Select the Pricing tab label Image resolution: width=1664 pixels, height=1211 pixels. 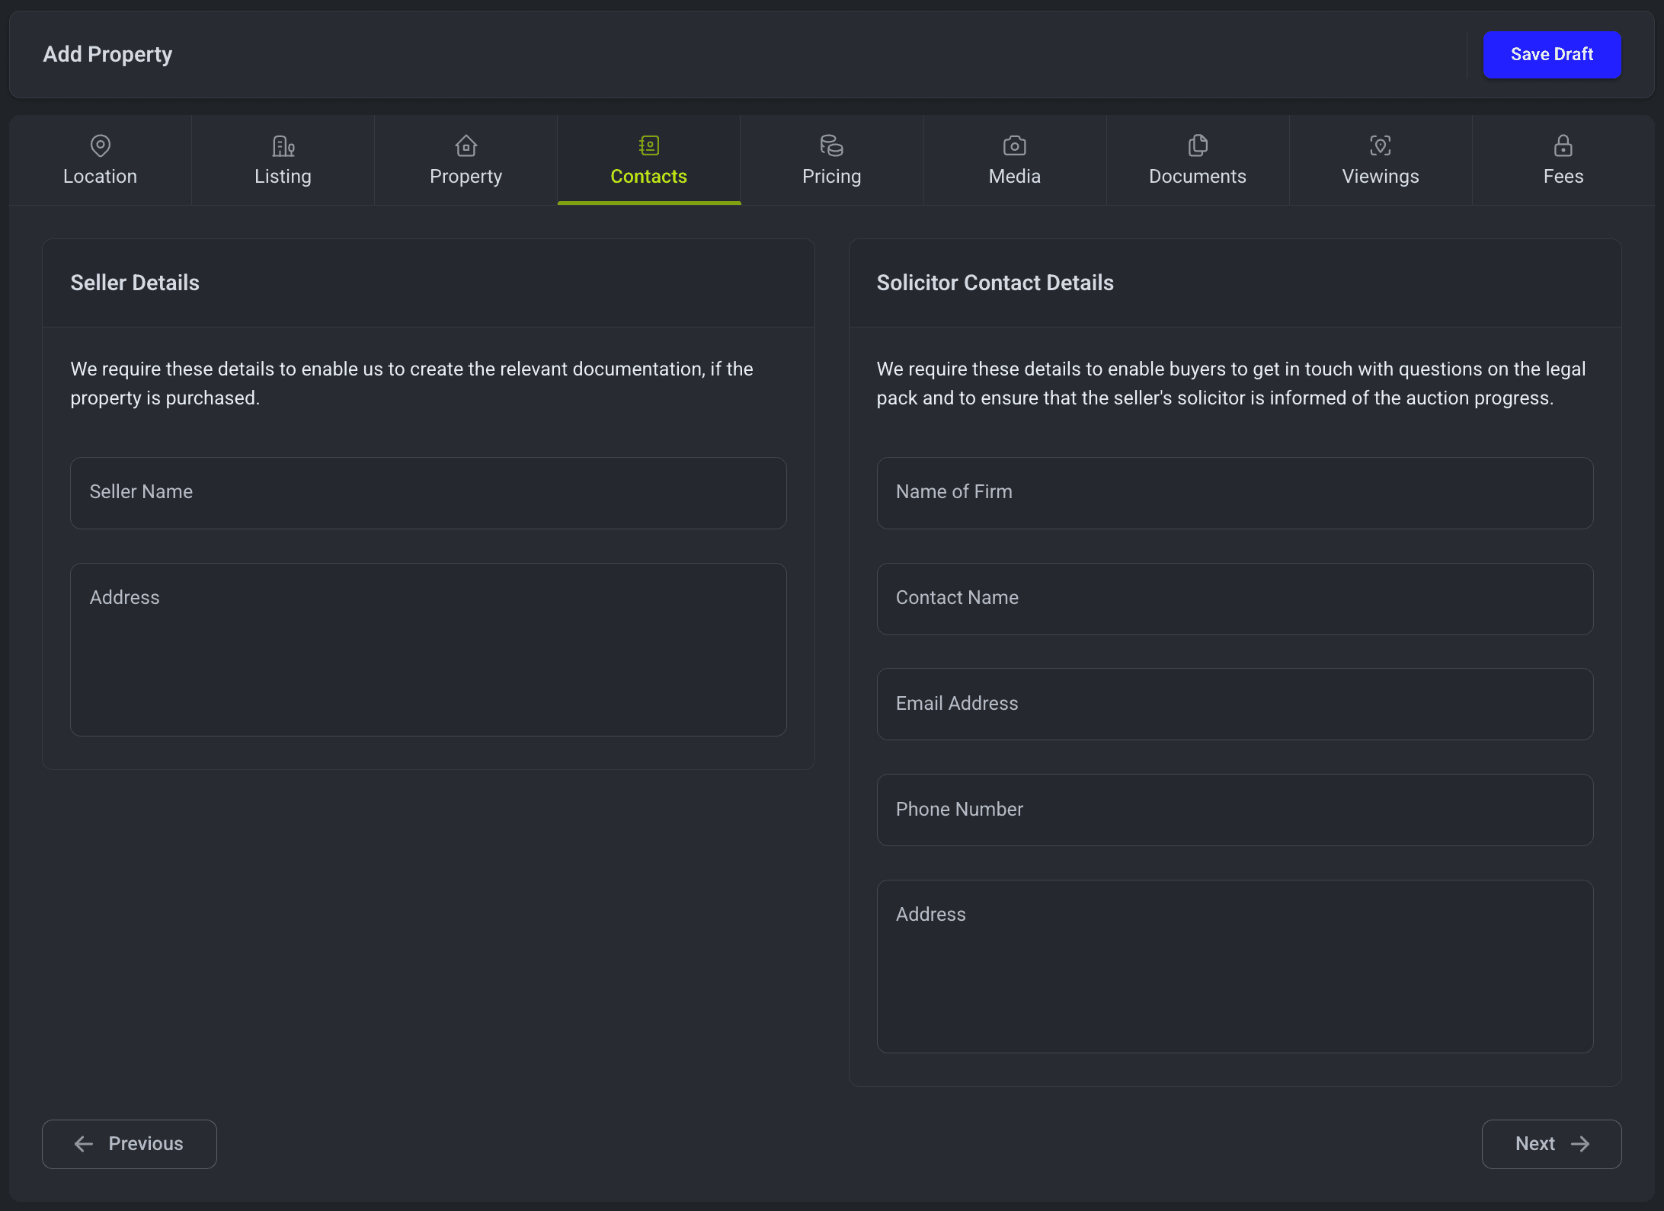point(831,176)
